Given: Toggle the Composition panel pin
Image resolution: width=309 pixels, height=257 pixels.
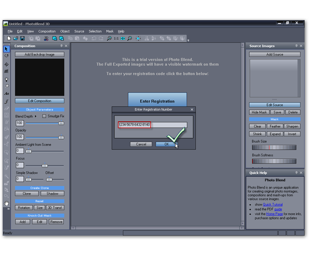Looking at the screenshot, I should pyautogui.click(x=61, y=46).
